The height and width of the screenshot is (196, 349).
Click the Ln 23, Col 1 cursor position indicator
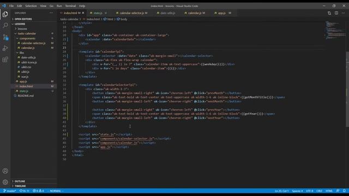tap(281, 191)
